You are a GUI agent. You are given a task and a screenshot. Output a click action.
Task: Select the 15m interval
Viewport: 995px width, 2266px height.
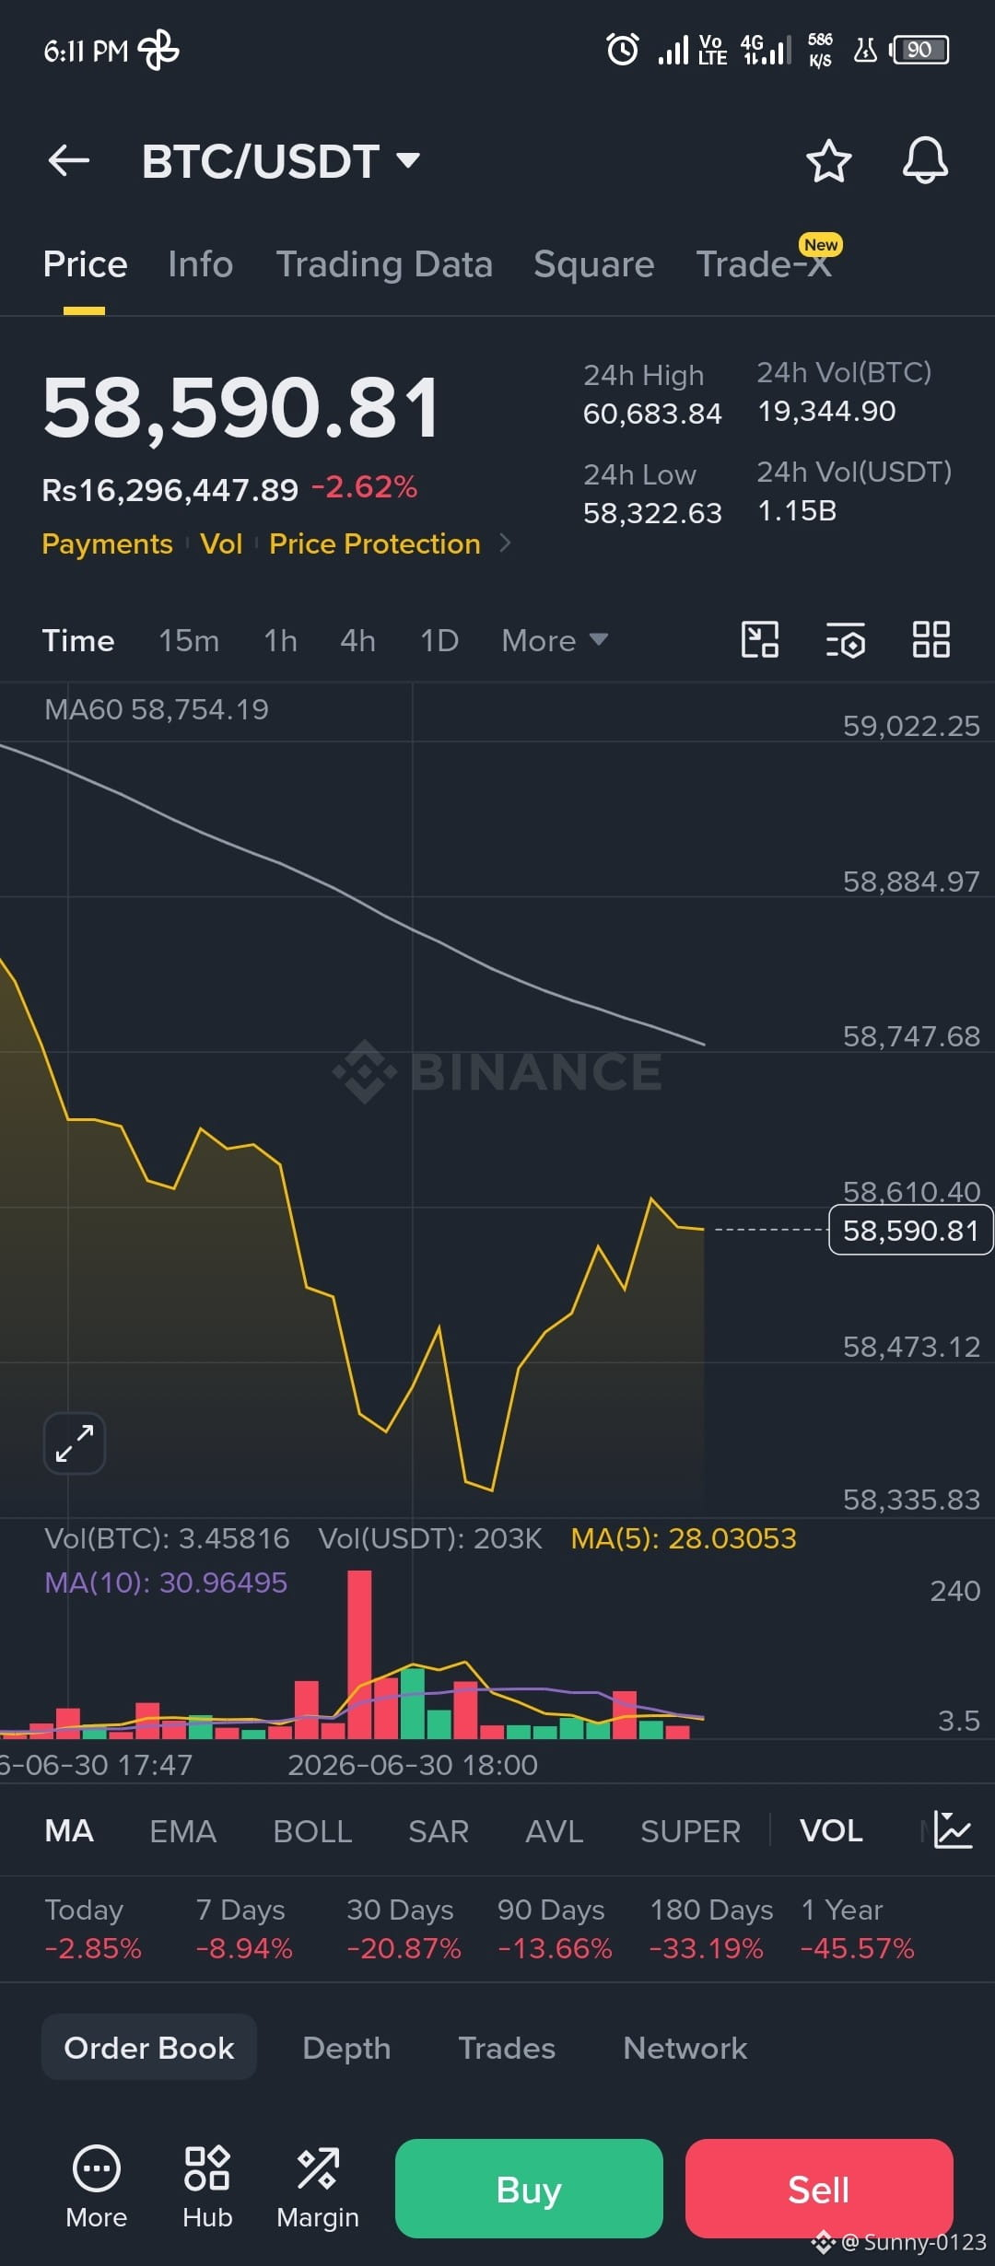(x=189, y=640)
